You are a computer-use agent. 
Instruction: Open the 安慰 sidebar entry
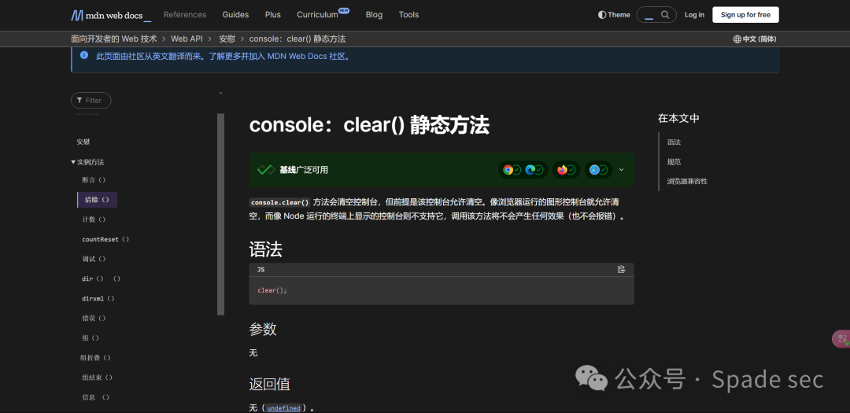83,142
